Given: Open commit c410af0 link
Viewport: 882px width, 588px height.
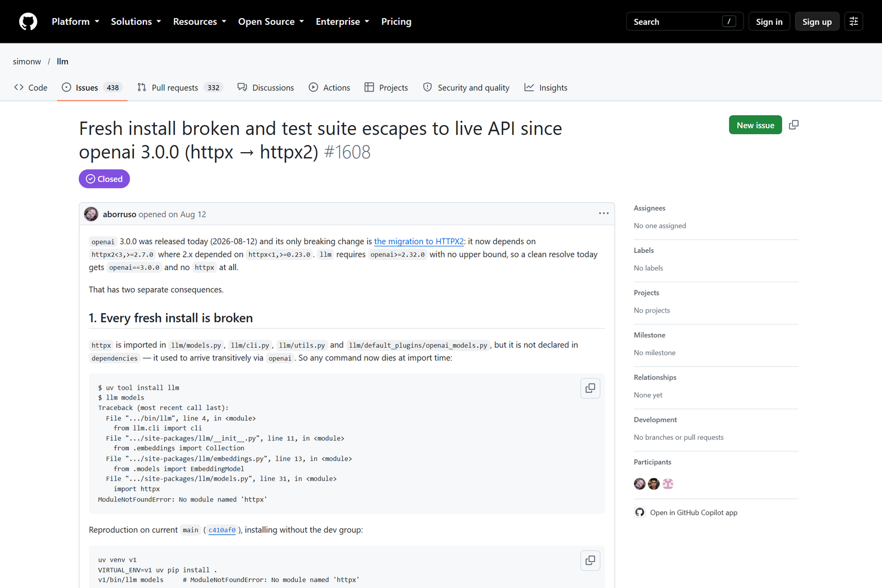Looking at the screenshot, I should (222, 530).
